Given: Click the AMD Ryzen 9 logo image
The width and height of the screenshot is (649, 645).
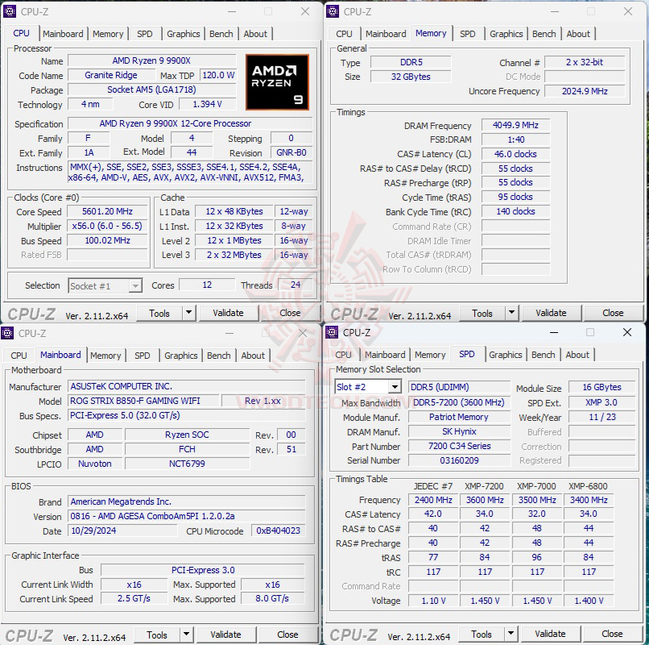Looking at the screenshot, I should tap(278, 81).
